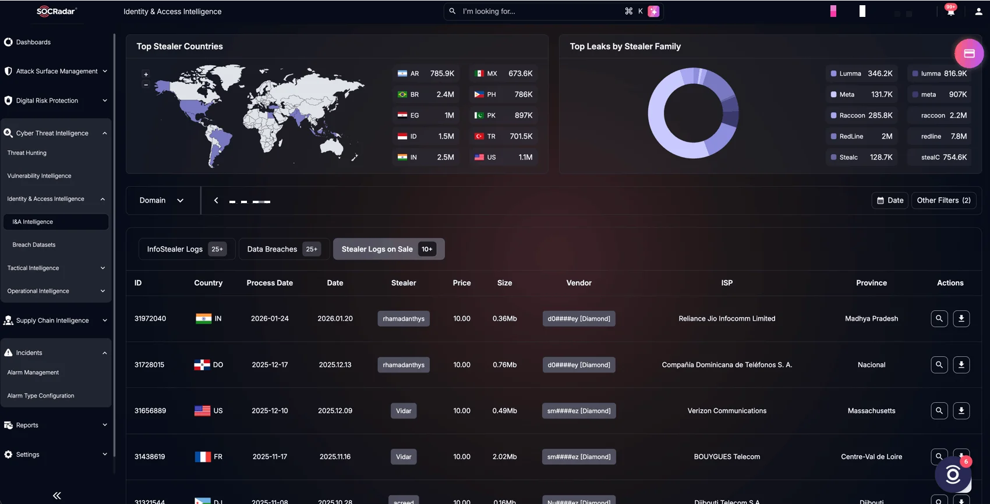This screenshot has height=504, width=990.
Task: Open Alarm Type Configuration page
Action: click(41, 396)
